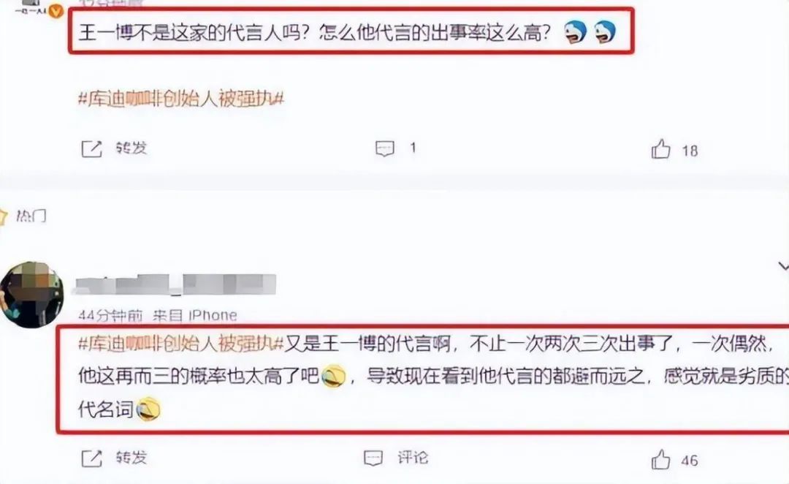Click the repost icon on first post
This screenshot has height=484, width=789.
click(x=91, y=149)
